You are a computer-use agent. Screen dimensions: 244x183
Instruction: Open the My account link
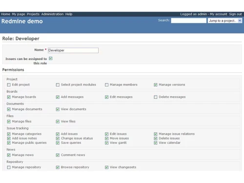219,14
